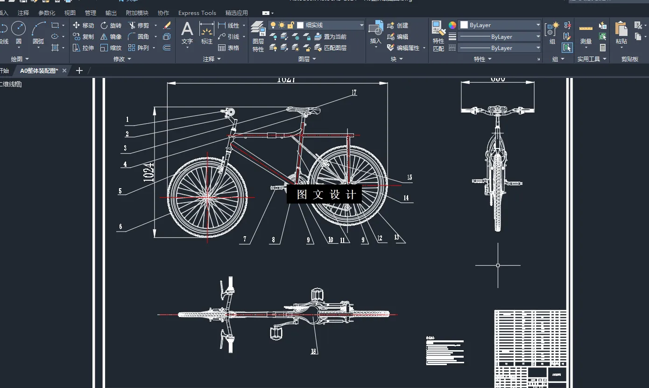Use the Copy (复制) tool
The width and height of the screenshot is (649, 388).
[84, 36]
